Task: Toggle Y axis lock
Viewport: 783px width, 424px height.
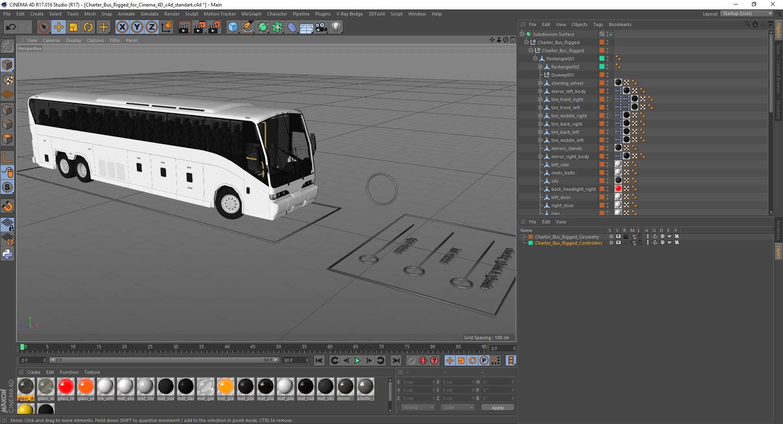Action: point(137,27)
